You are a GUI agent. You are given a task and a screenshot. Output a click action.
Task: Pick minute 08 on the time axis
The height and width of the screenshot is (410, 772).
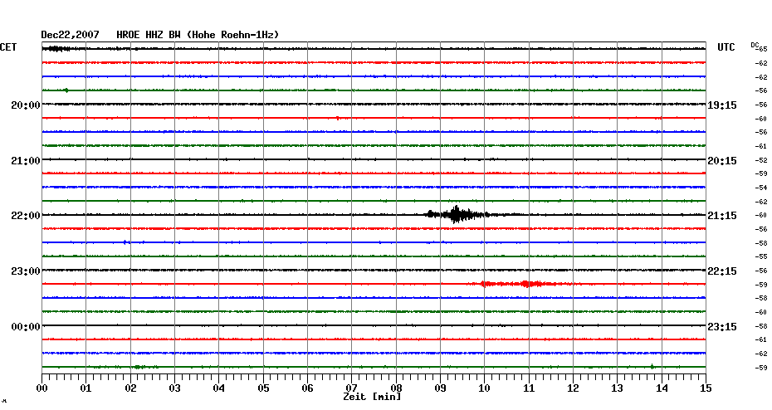(396, 388)
